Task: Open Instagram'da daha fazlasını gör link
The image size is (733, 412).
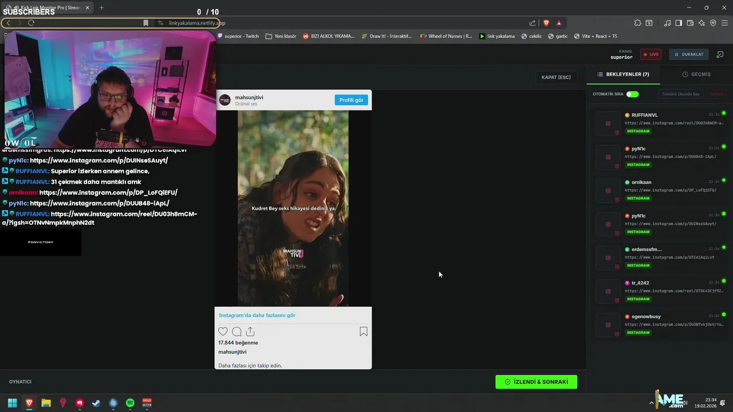Action: (x=257, y=315)
